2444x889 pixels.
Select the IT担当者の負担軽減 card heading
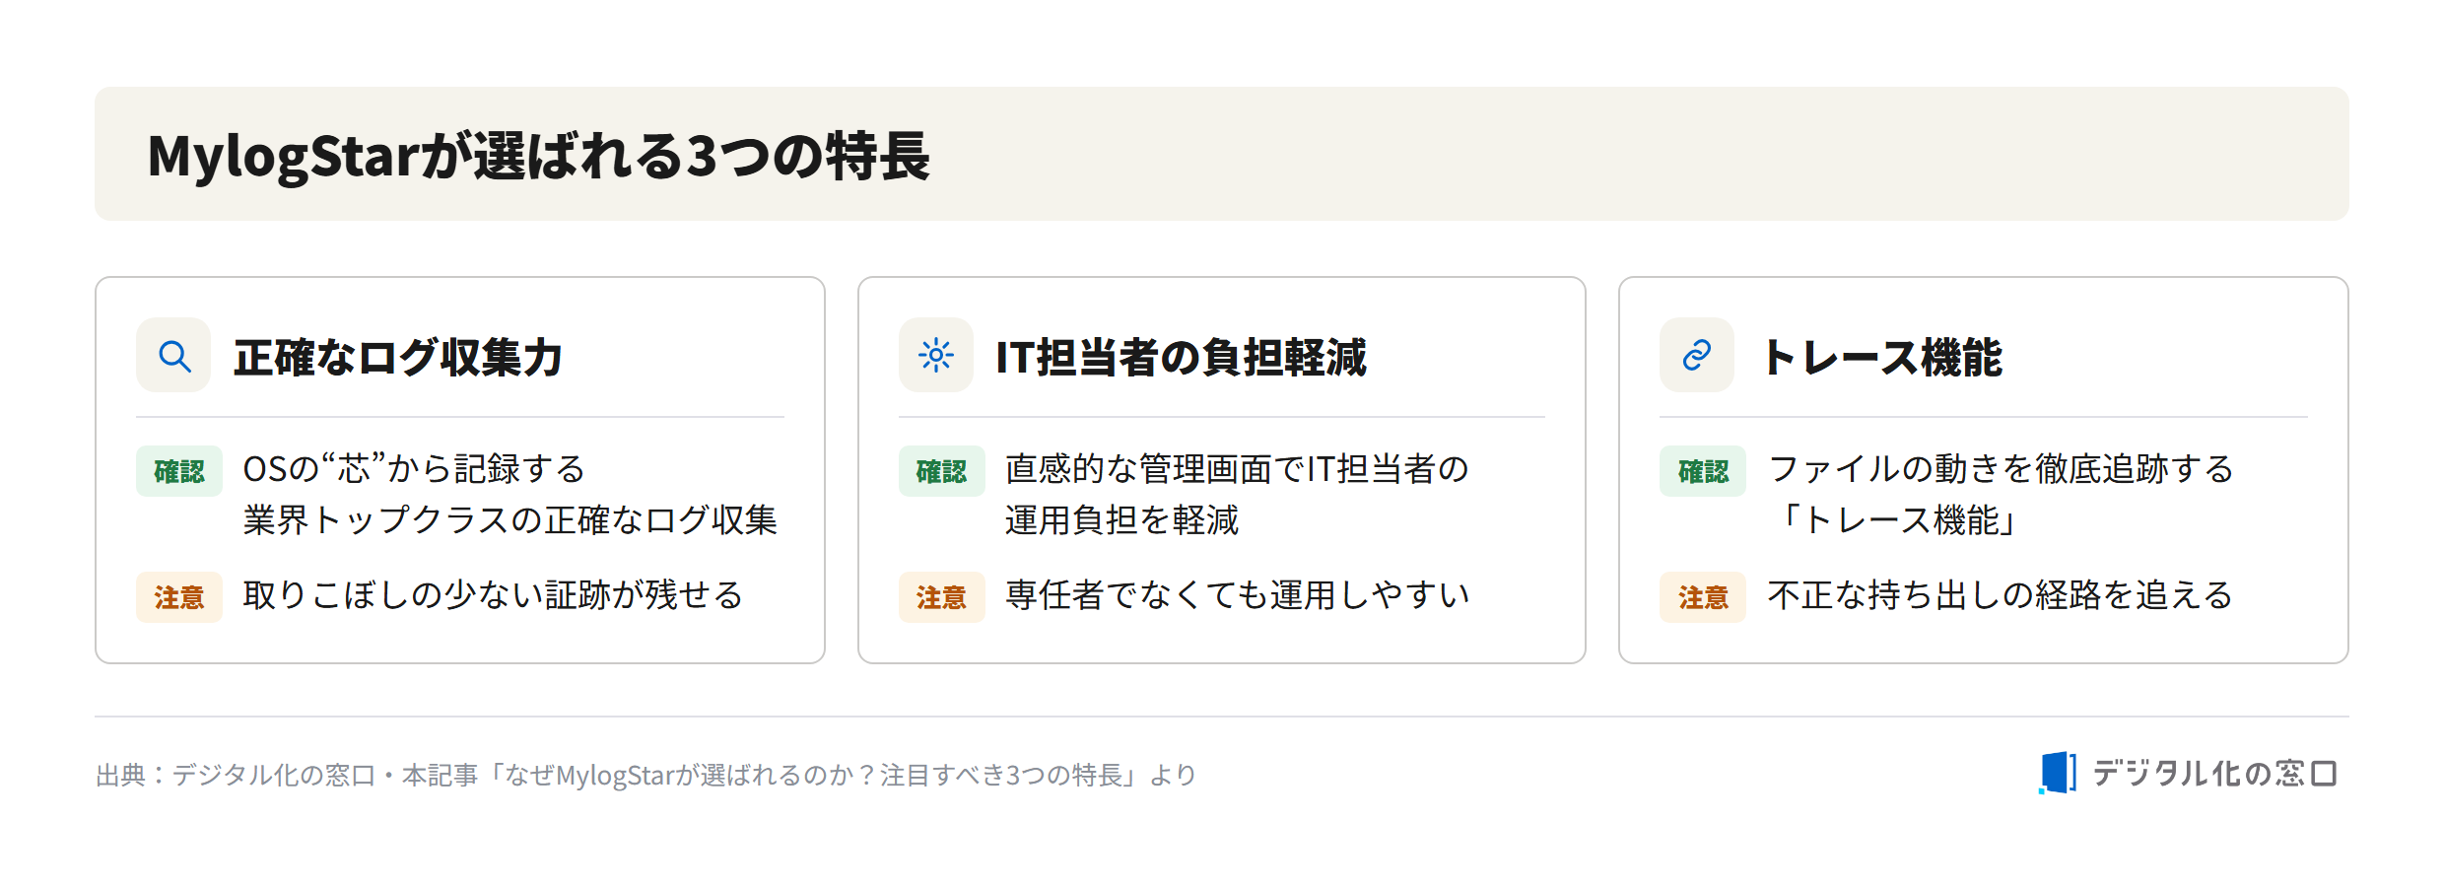[x=1181, y=357]
